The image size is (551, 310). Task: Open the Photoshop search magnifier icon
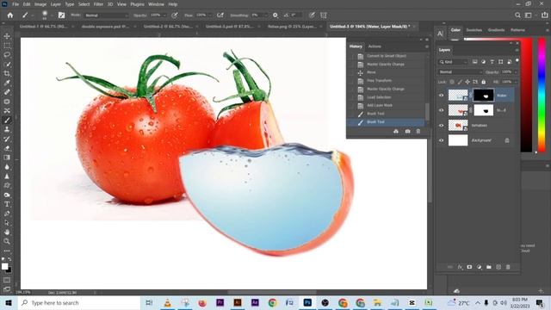pos(517,15)
